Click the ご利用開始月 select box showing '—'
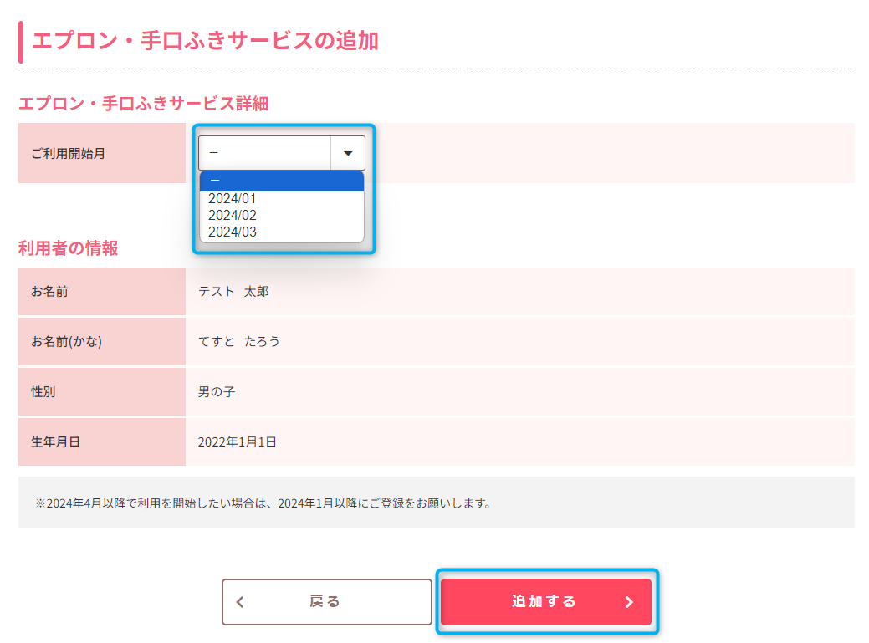 (265, 153)
